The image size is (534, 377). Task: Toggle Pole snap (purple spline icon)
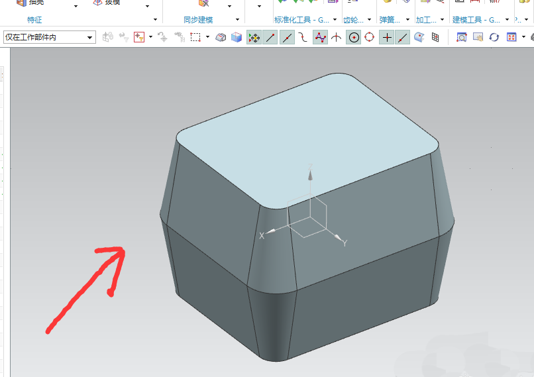click(320, 38)
